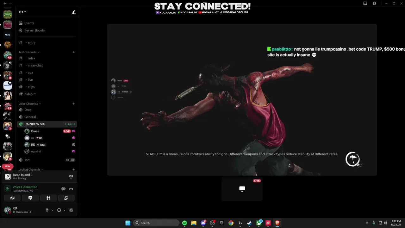
Task: Open the activities launcher button
Action: (48, 198)
